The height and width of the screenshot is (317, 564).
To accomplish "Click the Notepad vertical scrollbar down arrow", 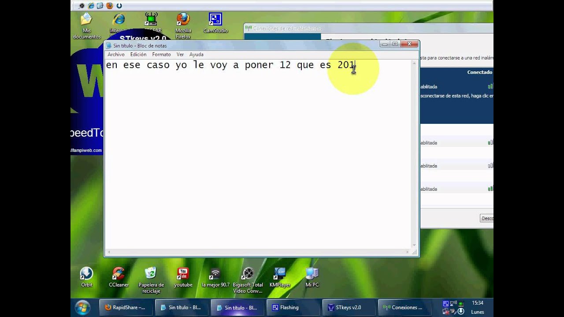I will (414, 245).
